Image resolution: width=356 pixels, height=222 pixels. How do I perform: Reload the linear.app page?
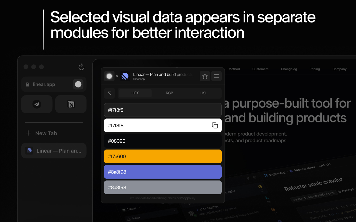click(81, 67)
